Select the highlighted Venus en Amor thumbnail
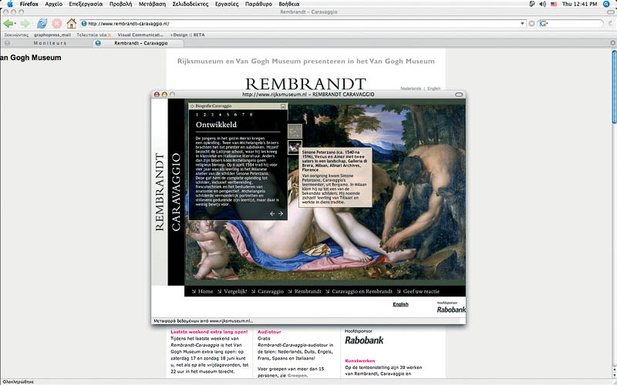The height and width of the screenshot is (385, 617). (x=295, y=147)
